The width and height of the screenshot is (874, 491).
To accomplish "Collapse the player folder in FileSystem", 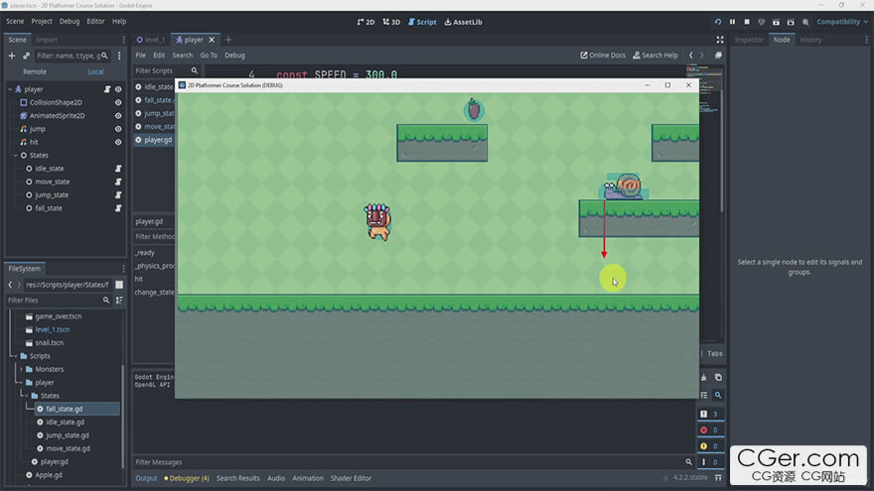I will 21,383.
